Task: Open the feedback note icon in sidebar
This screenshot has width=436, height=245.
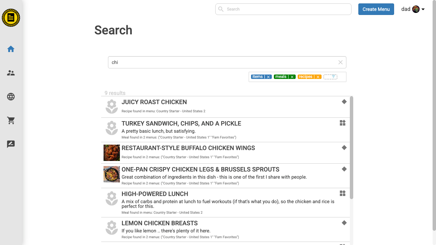Action: click(x=11, y=144)
